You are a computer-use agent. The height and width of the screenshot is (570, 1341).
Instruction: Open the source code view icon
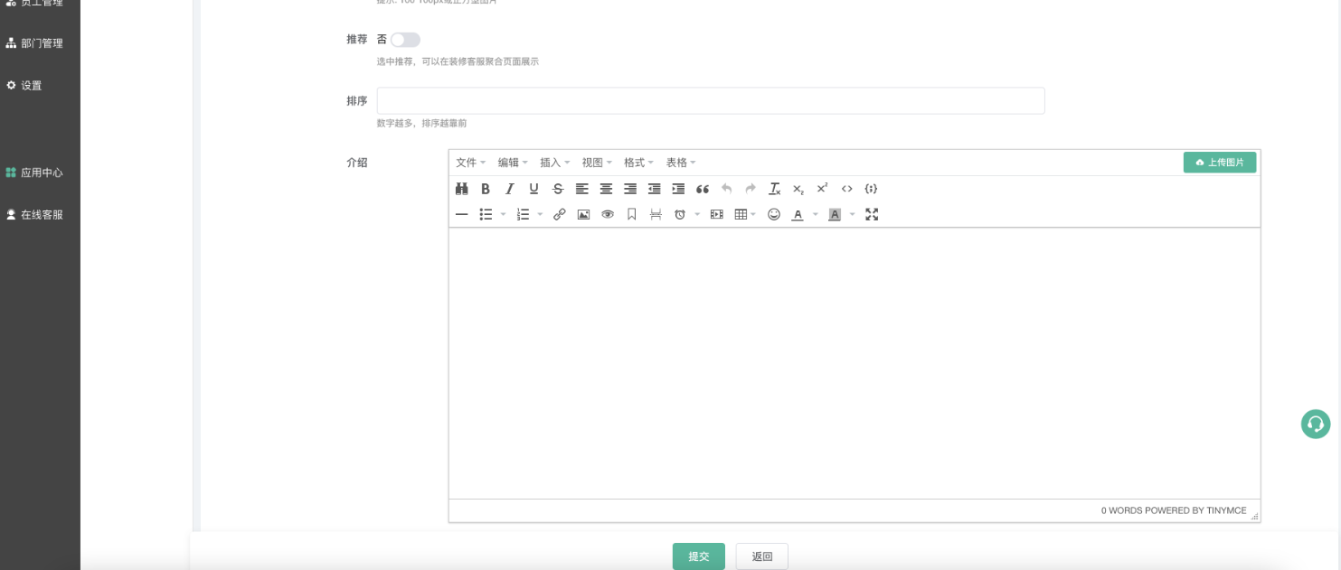[846, 189]
